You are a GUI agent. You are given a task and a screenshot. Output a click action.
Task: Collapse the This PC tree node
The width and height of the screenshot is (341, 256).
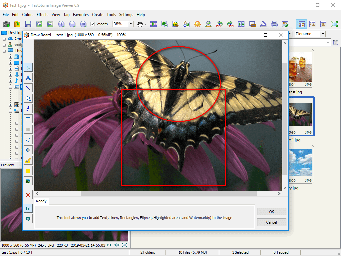coord(4,51)
